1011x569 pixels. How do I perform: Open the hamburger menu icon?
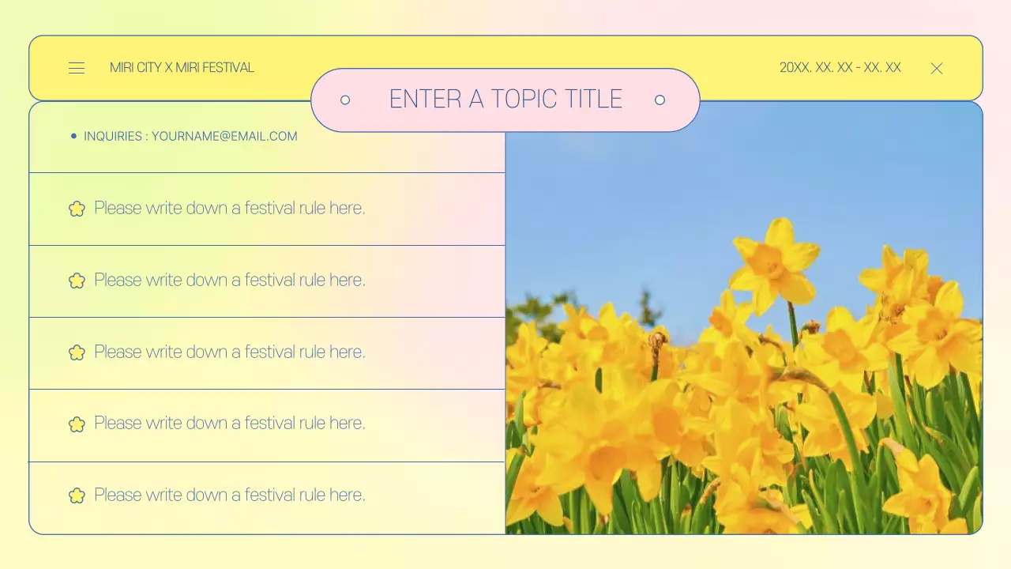(77, 68)
